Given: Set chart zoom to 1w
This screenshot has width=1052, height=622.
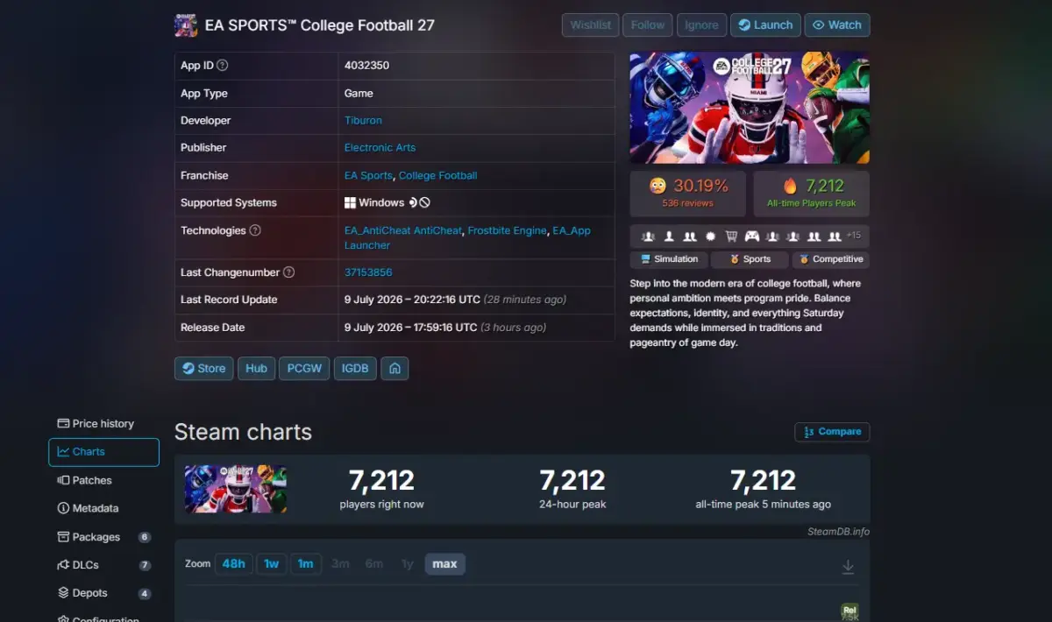Looking at the screenshot, I should [272, 564].
